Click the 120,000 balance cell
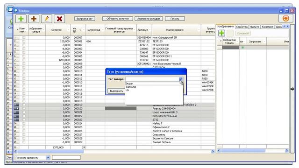The height and width of the screenshot is (168, 299). point(58,41)
